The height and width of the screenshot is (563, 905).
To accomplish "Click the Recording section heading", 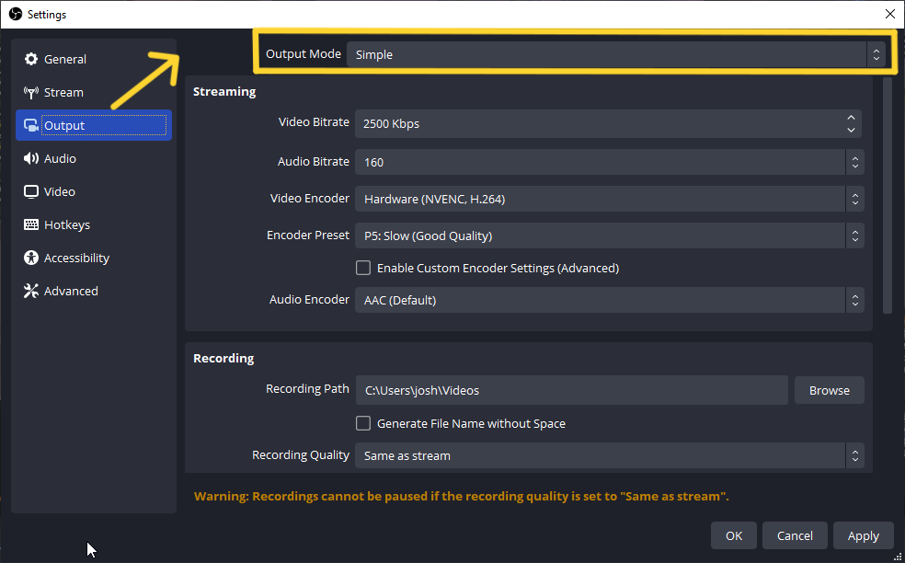I will coord(223,358).
